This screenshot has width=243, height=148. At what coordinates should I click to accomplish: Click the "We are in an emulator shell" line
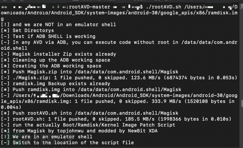coord(52,137)
